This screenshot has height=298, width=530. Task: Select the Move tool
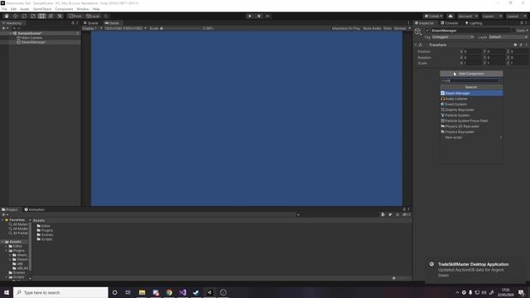[15, 17]
